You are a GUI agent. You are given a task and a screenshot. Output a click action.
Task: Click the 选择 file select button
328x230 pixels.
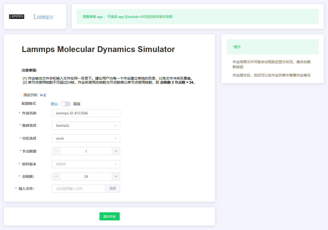pos(113,189)
